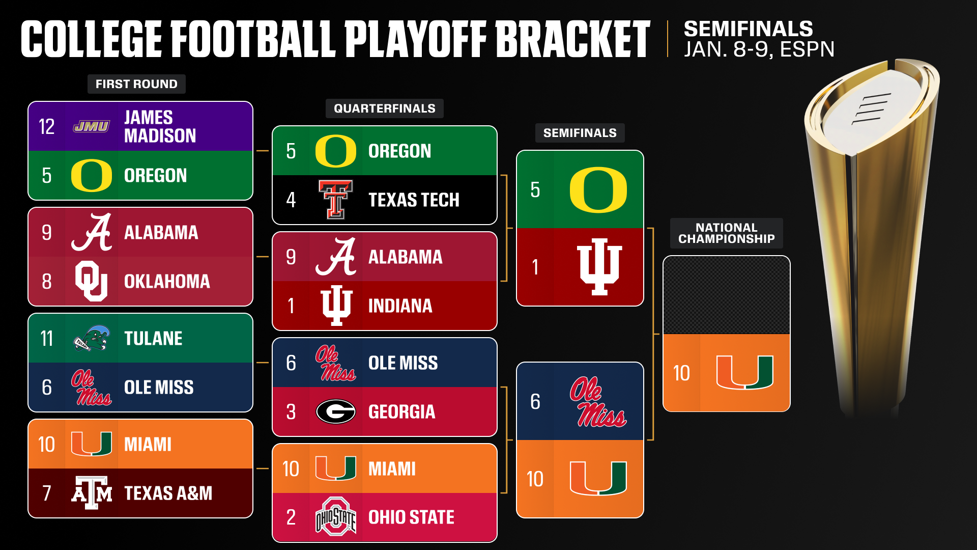
Task: Click the James Madison team name
Action: 160,126
